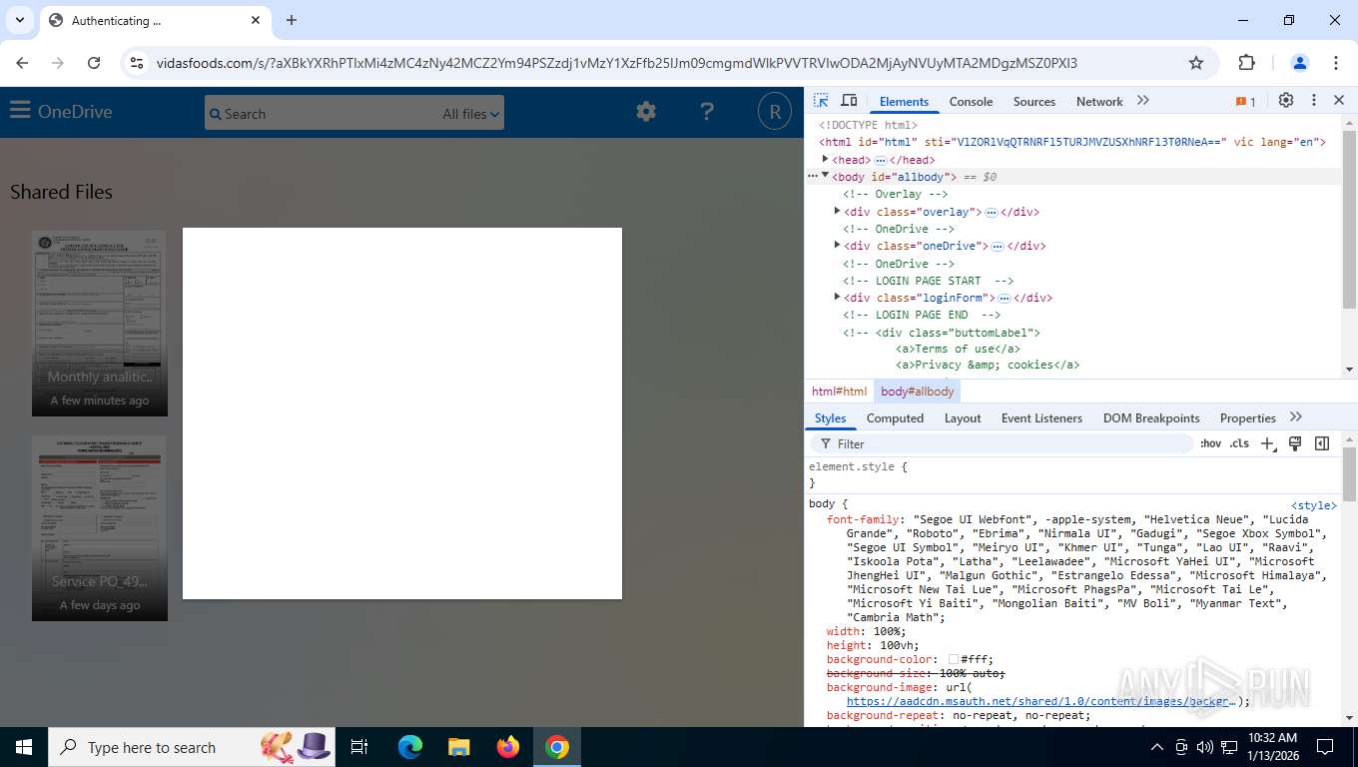Viewport: 1358px width, 767px height.
Task: Open Task View on taskbar
Action: [360, 747]
